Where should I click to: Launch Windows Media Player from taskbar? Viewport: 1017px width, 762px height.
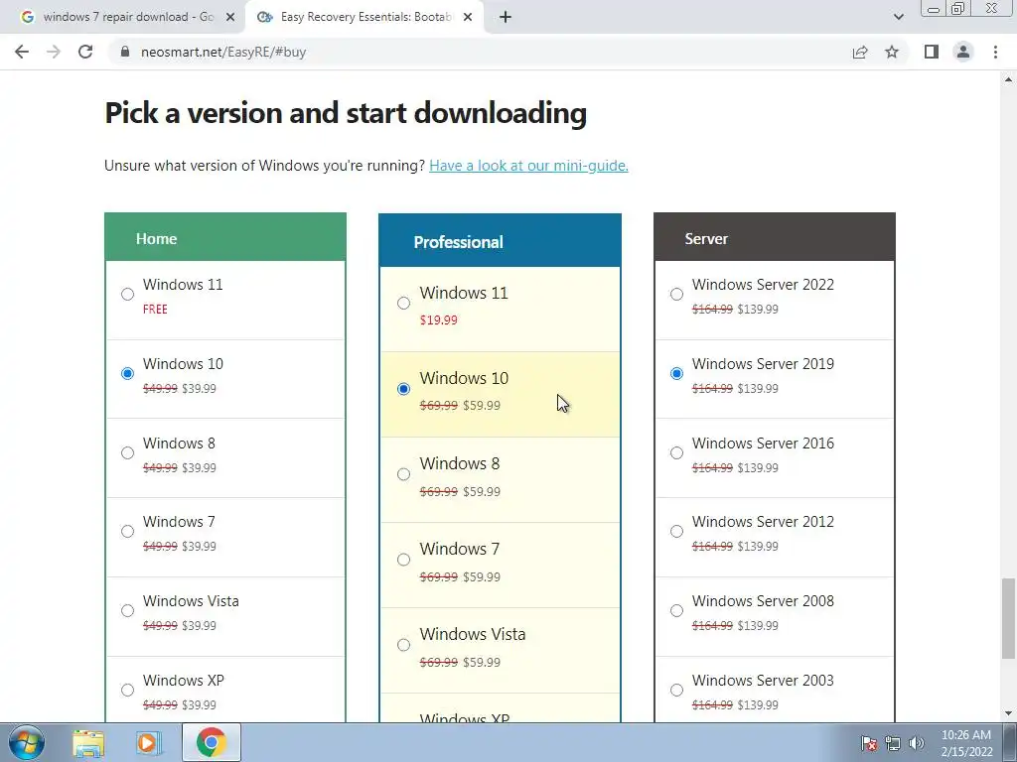click(x=149, y=742)
